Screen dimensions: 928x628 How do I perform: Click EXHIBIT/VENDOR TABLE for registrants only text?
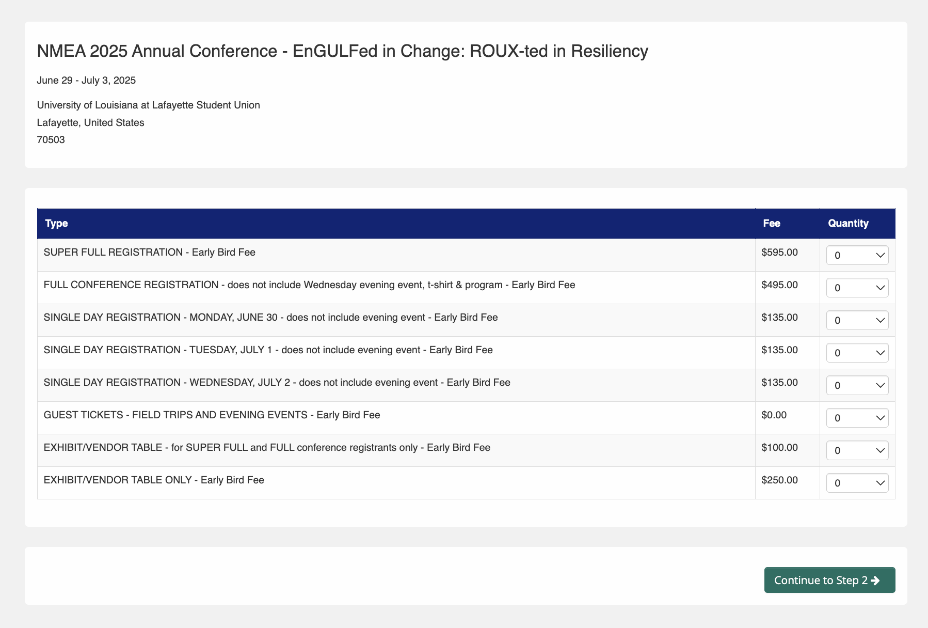point(267,448)
